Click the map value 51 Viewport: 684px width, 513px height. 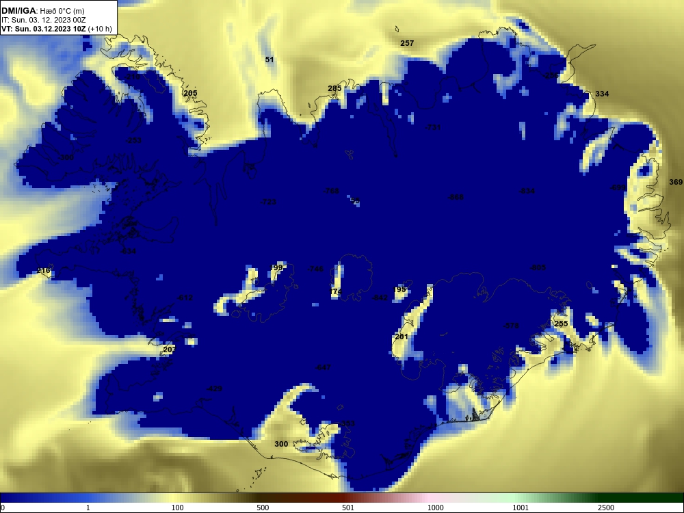point(269,60)
